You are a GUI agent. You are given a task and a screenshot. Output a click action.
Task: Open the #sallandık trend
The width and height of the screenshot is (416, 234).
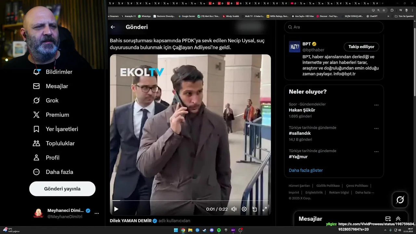pos(300,133)
